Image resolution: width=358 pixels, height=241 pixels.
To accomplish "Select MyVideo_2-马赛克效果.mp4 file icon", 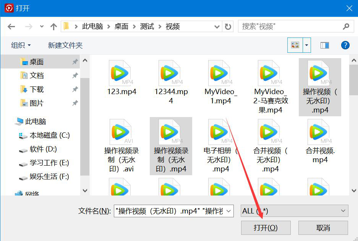I will 269,73.
